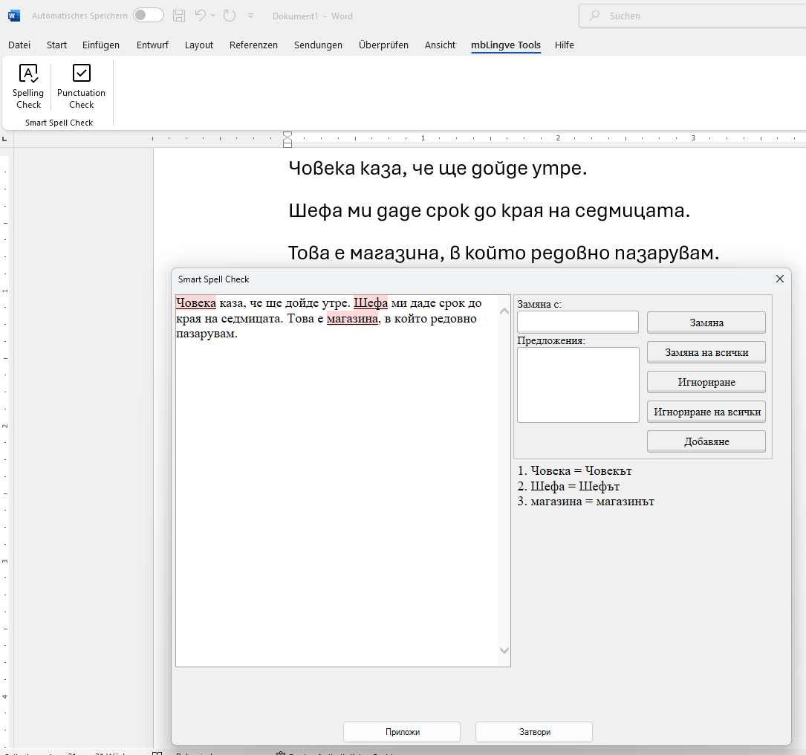
Task: Click the Spelling Check ribbon icon
Action: pos(28,86)
